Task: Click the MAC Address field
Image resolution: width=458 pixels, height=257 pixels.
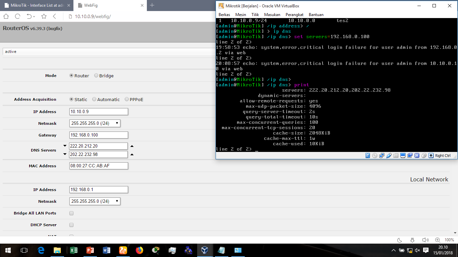Action: [x=99, y=166]
